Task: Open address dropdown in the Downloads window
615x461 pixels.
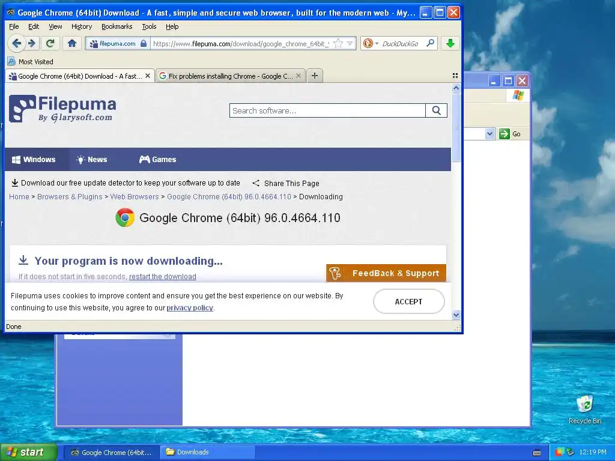Action: tap(489, 134)
